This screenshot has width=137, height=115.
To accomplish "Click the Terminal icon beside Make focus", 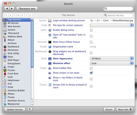I will pos(50,42).
